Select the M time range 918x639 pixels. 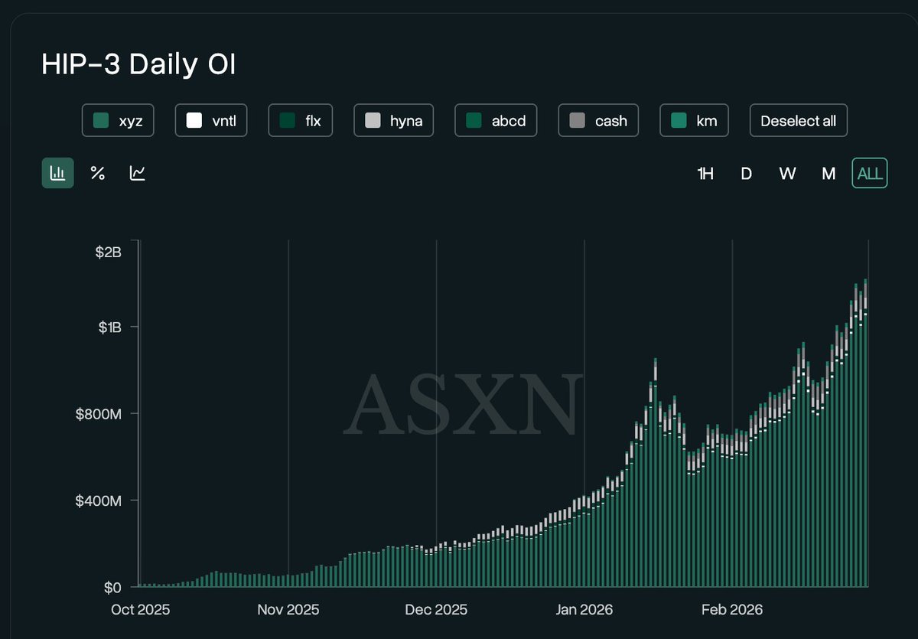[828, 173]
